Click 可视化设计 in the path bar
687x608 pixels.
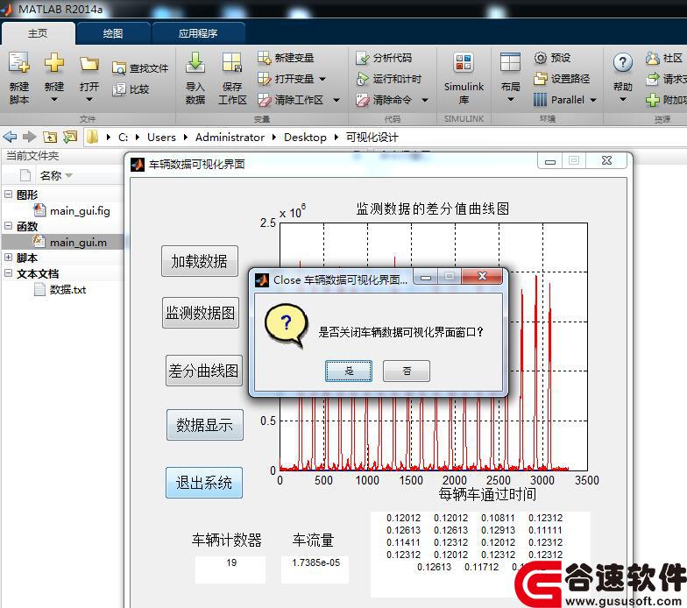372,137
